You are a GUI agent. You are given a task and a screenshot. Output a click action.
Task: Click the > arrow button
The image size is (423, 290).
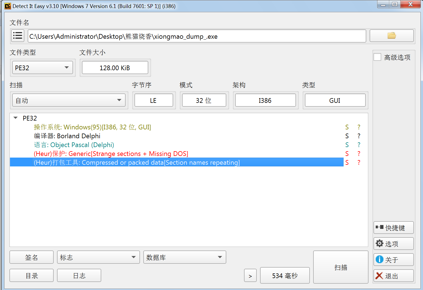(250, 275)
